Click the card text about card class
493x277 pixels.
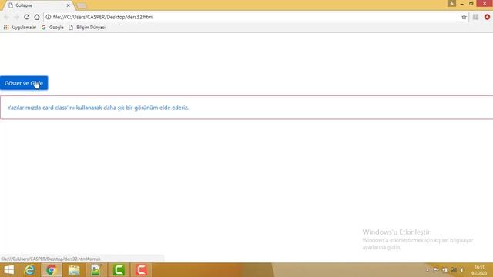98,108
